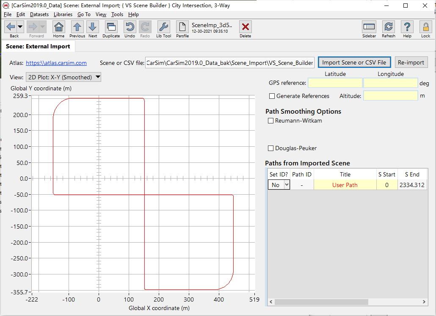Open the Previous dataset up arrow
This screenshot has height=316, width=436.
click(x=77, y=27)
